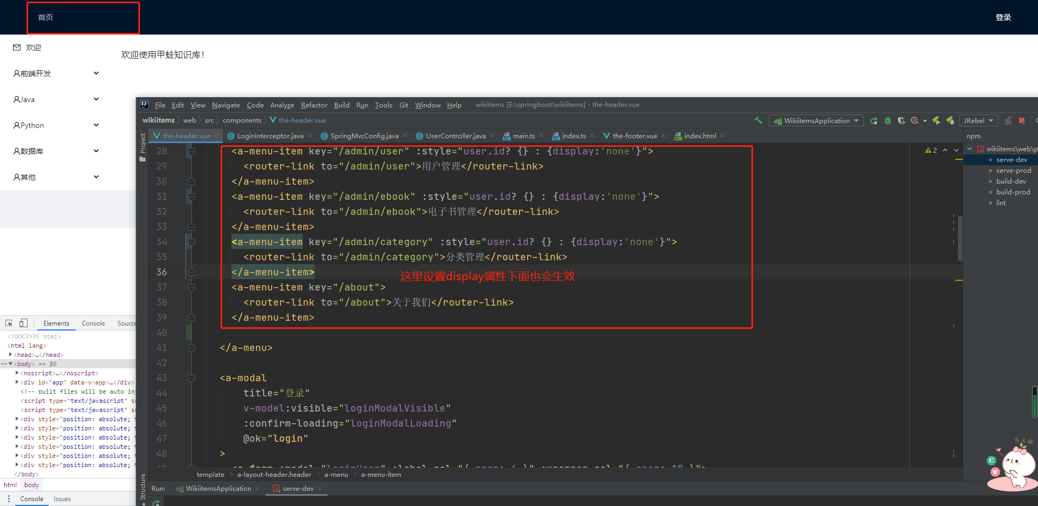Image resolution: width=1038 pixels, height=506 pixels.
Task: Expand the 数据库 sidebar submenu
Action: tap(96, 151)
